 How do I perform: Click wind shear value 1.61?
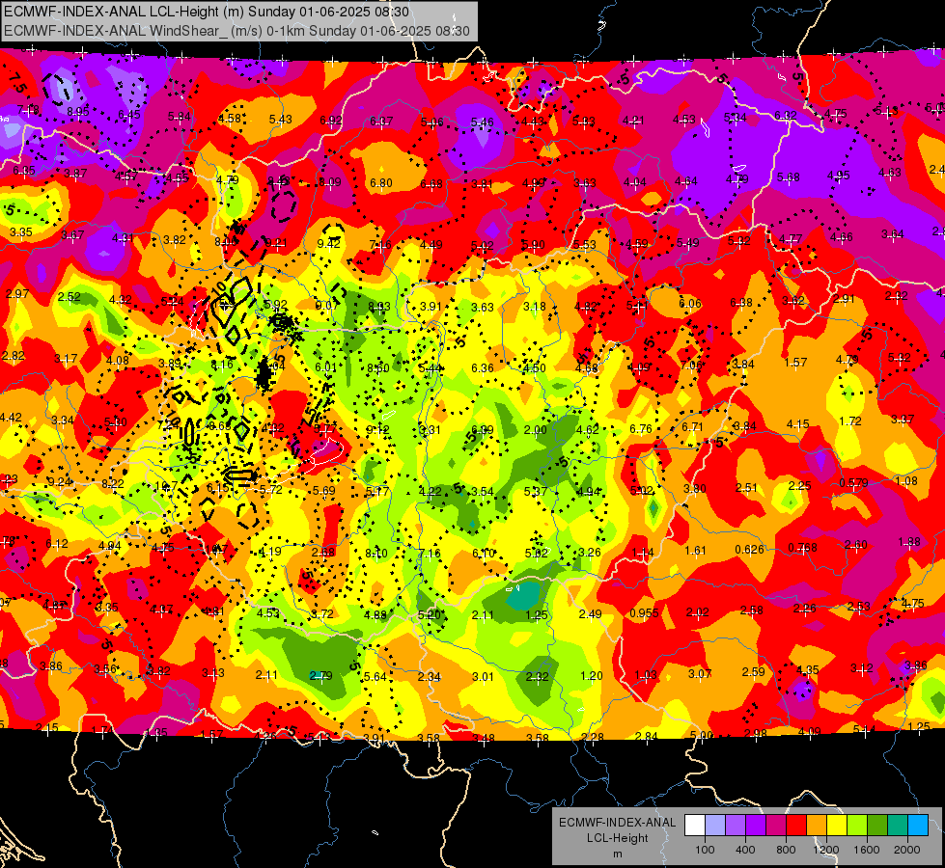tap(696, 550)
